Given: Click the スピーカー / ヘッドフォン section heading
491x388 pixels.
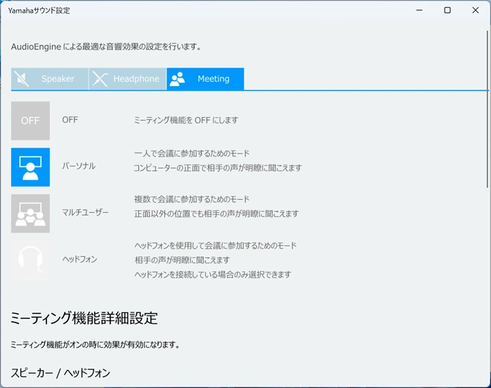Looking at the screenshot, I should (60, 372).
